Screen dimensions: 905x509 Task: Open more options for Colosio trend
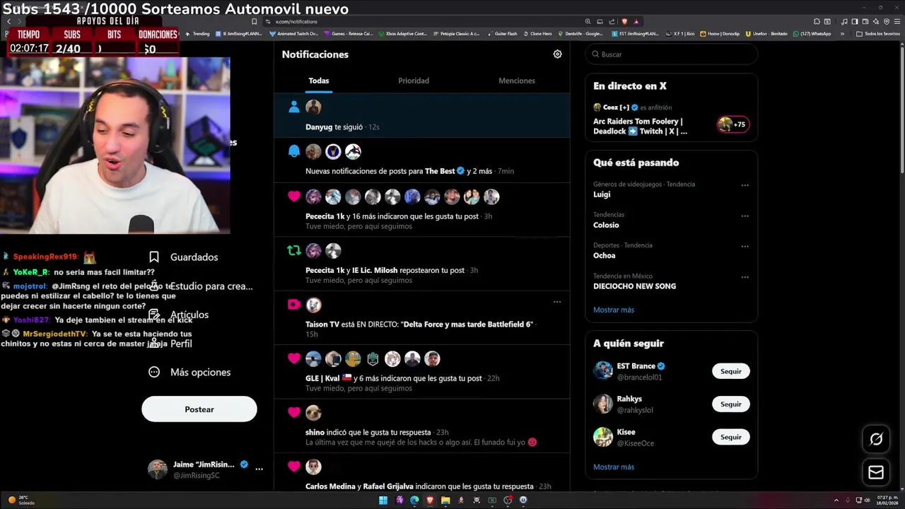745,216
